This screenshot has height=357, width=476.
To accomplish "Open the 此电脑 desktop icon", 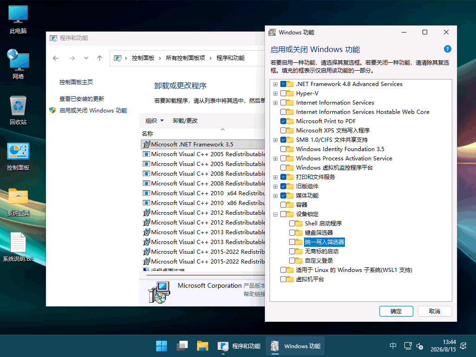I will (x=18, y=20).
